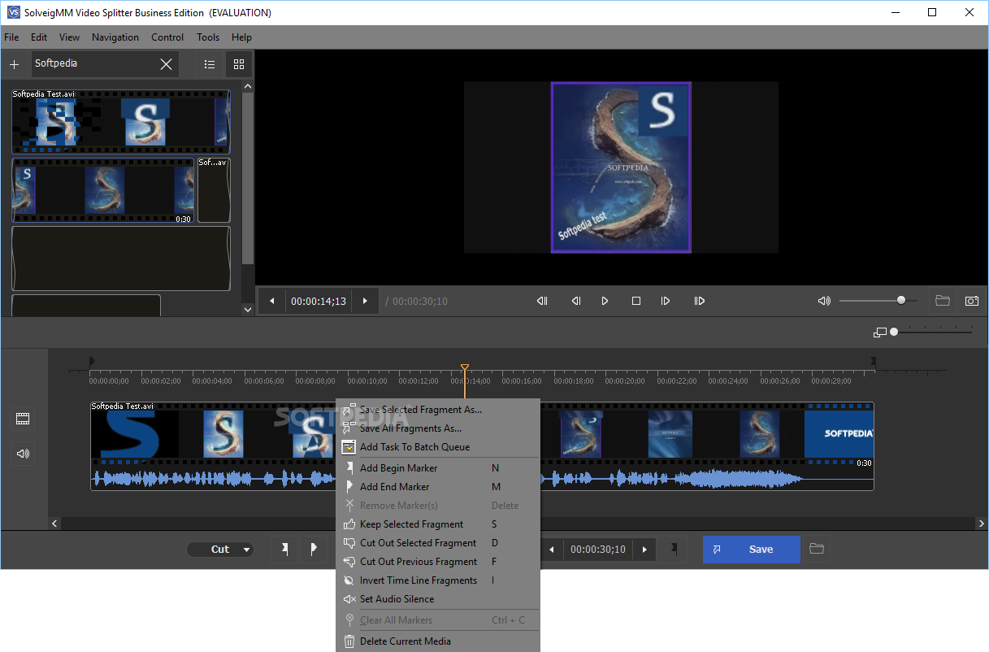Click the timeline zoom icon
This screenshot has width=989, height=652.
tap(880, 333)
